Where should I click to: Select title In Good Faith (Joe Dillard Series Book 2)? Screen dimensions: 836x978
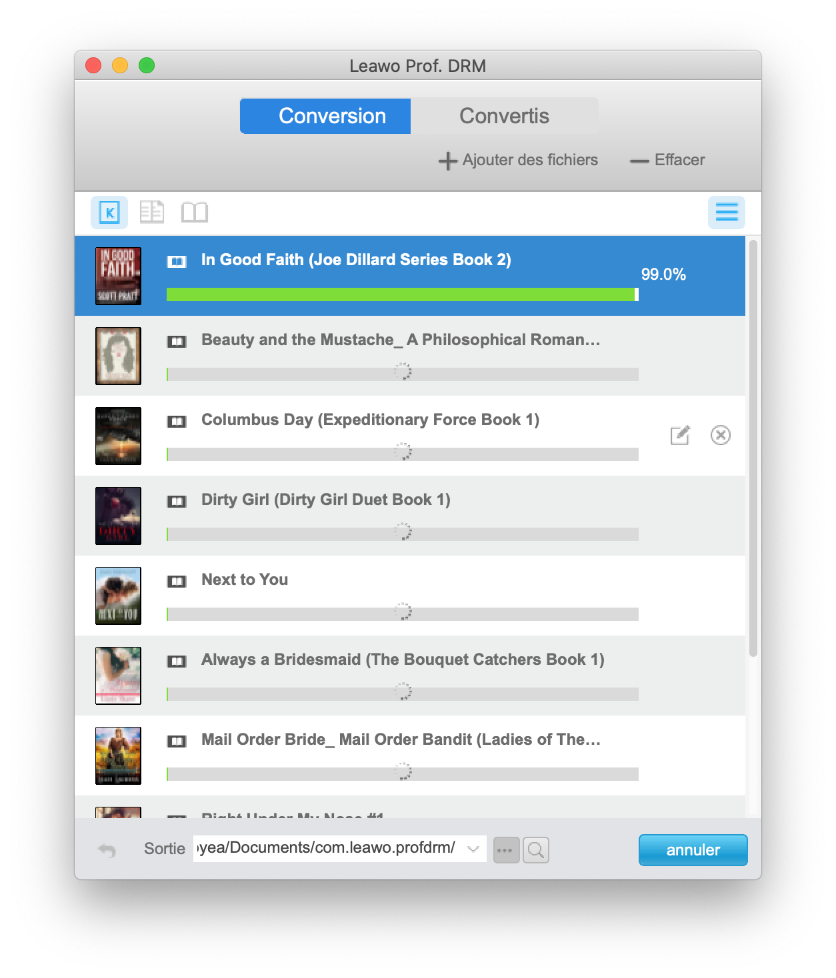pyautogui.click(x=356, y=260)
